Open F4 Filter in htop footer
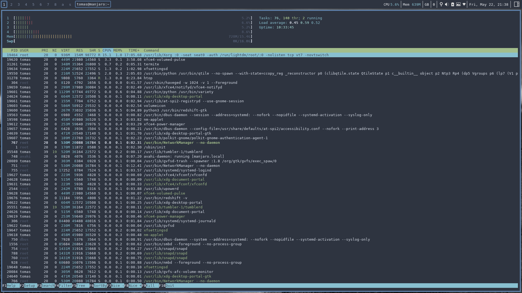 click(65, 286)
